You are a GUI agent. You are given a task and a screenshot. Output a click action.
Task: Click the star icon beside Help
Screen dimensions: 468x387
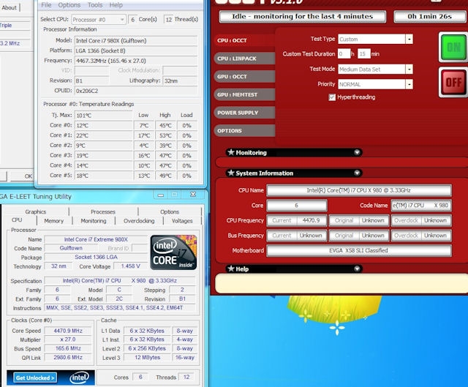(x=231, y=268)
